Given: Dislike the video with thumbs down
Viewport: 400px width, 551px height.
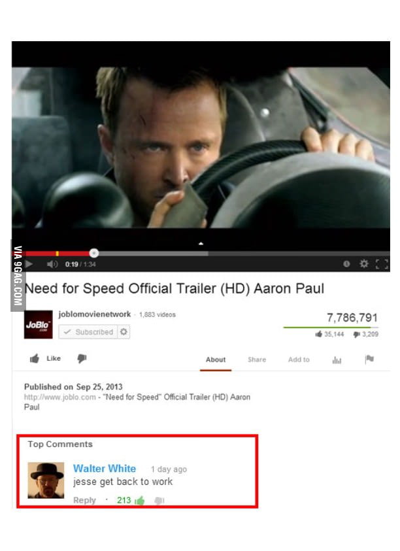Looking at the screenshot, I should pos(82,358).
